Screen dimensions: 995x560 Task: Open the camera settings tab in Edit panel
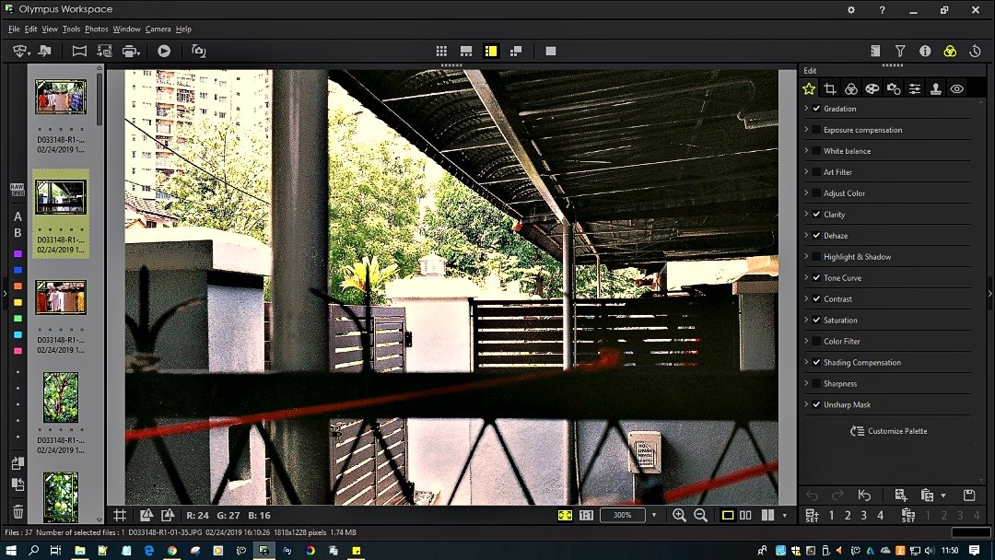click(894, 88)
